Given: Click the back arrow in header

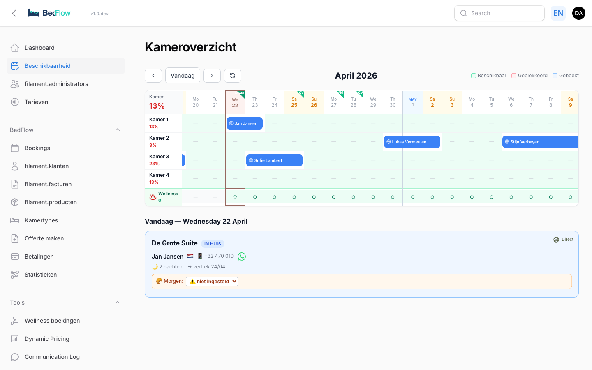Looking at the screenshot, I should (x=14, y=13).
